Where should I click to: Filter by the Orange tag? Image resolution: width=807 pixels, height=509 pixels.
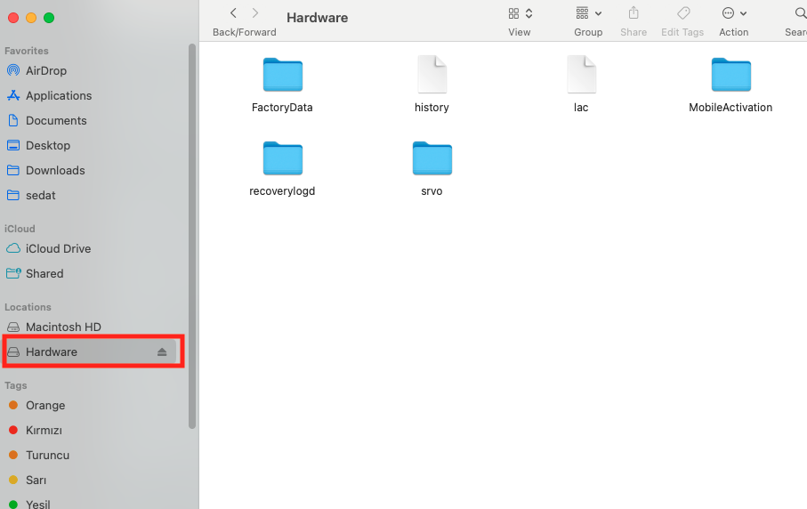[x=45, y=406]
